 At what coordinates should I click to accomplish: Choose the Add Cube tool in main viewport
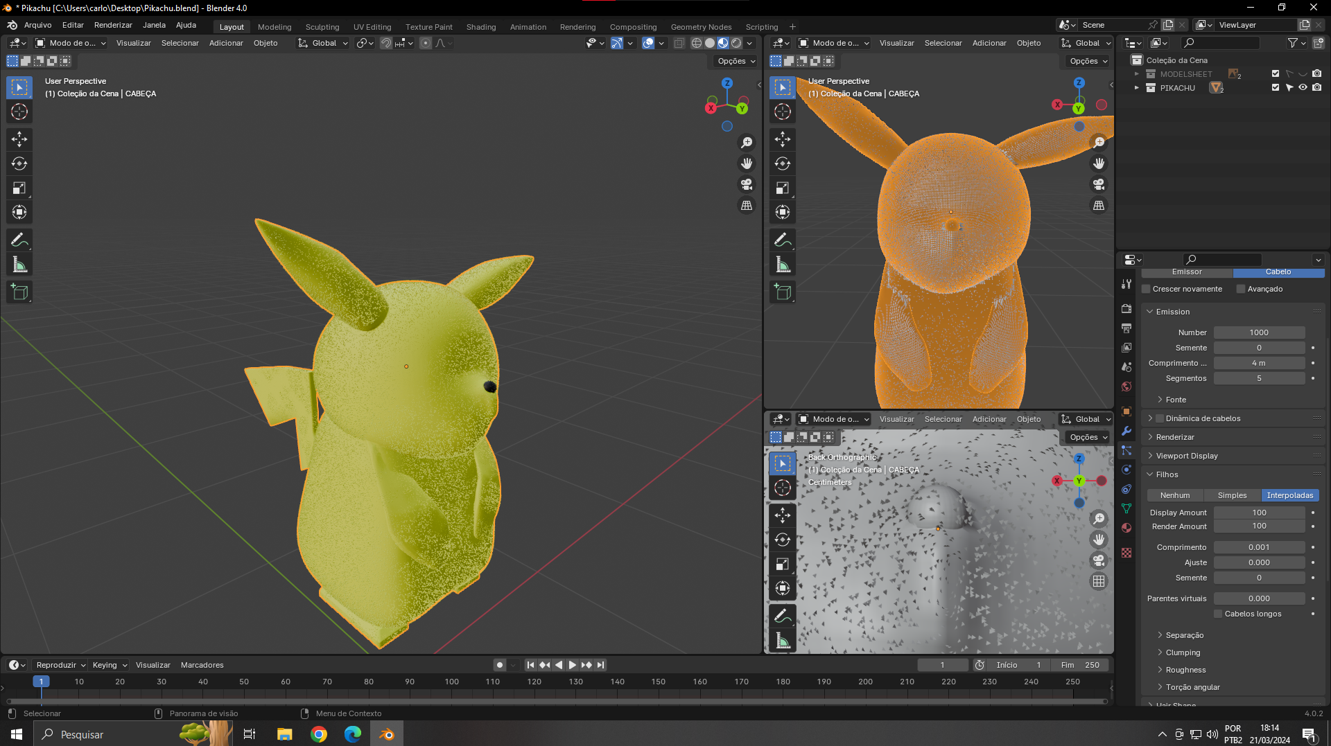(x=19, y=292)
